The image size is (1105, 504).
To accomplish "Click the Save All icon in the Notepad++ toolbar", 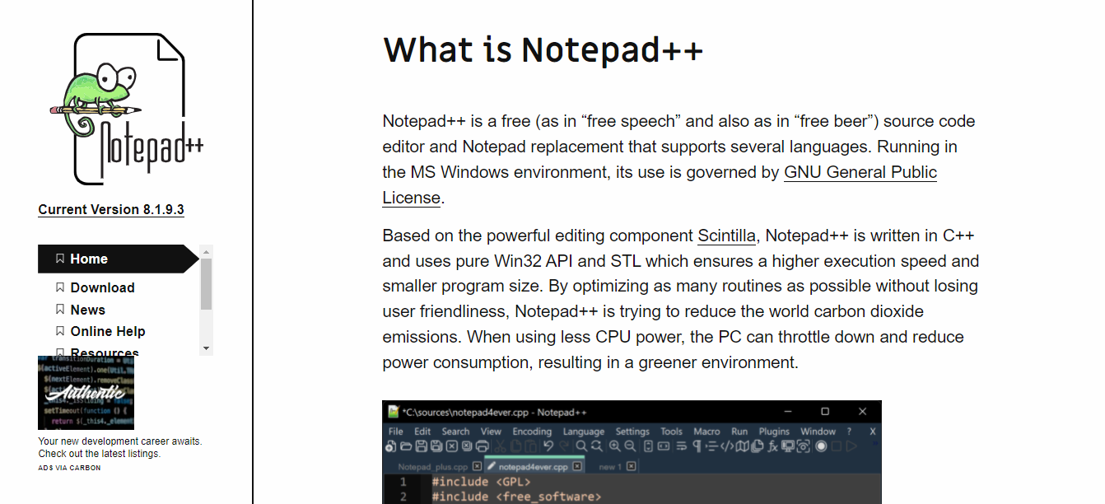I will [436, 446].
